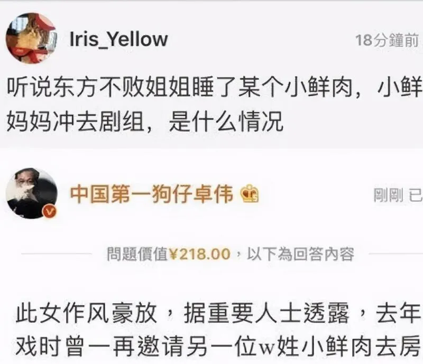Tap the orange V verified badge
Image resolution: width=423 pixels, height=364 pixels.
pyautogui.click(x=49, y=211)
